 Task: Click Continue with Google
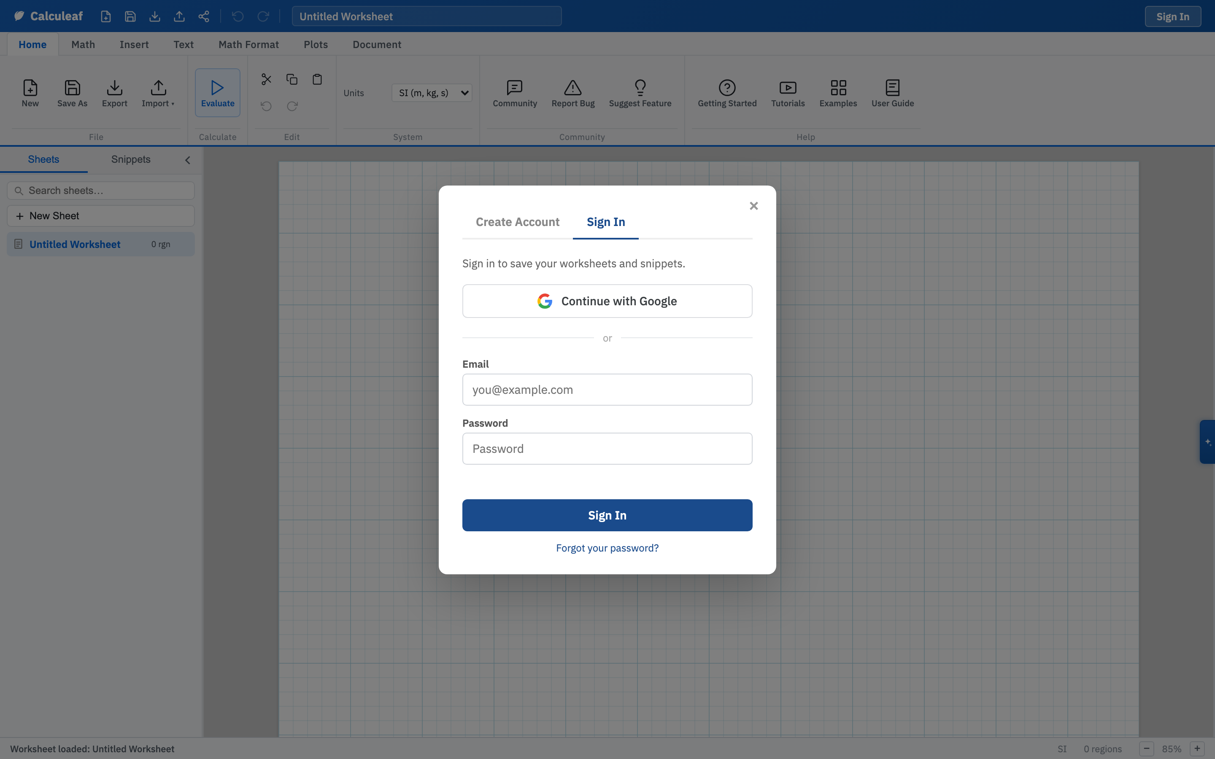607,301
